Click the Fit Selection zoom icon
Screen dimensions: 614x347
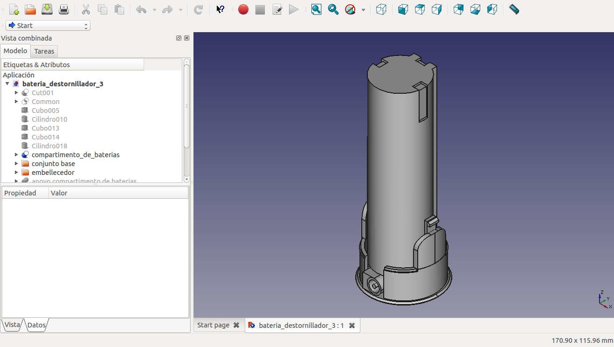point(333,9)
